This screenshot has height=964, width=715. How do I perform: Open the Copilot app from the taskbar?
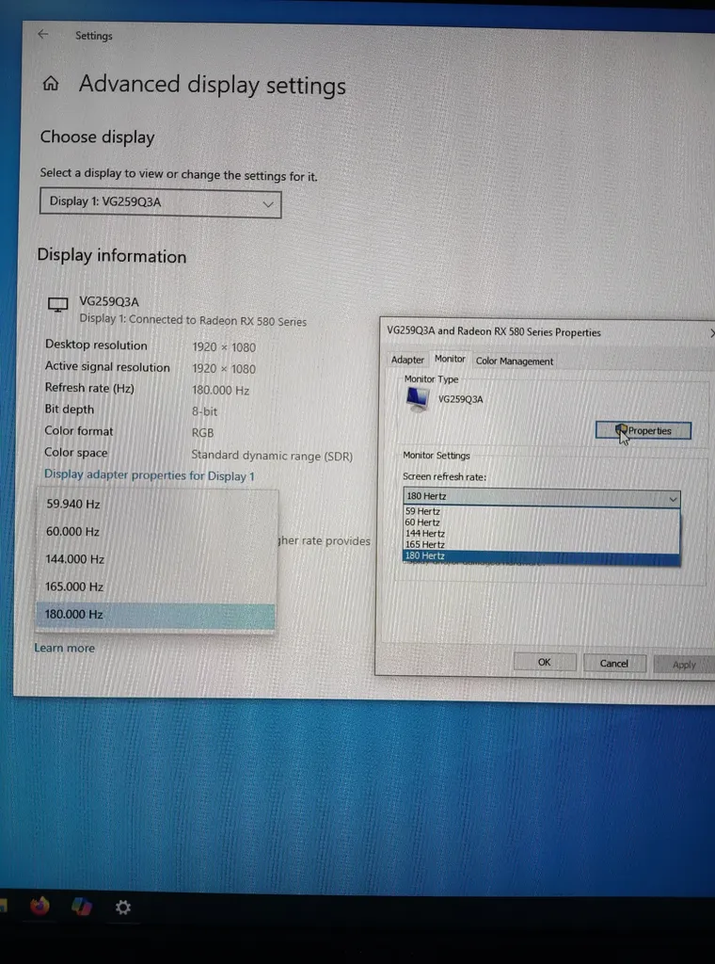point(82,906)
